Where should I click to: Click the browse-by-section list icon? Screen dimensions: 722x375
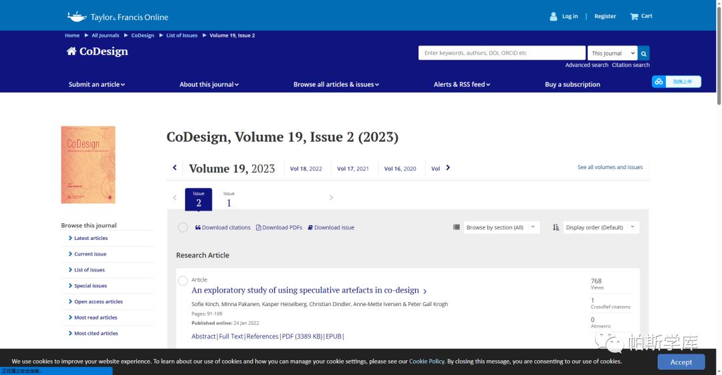point(457,227)
